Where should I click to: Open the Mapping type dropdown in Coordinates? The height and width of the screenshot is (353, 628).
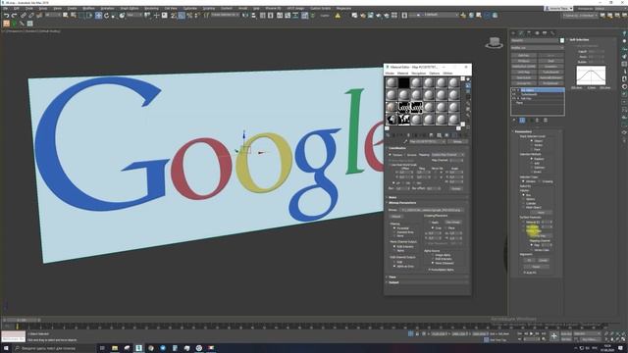coord(447,155)
